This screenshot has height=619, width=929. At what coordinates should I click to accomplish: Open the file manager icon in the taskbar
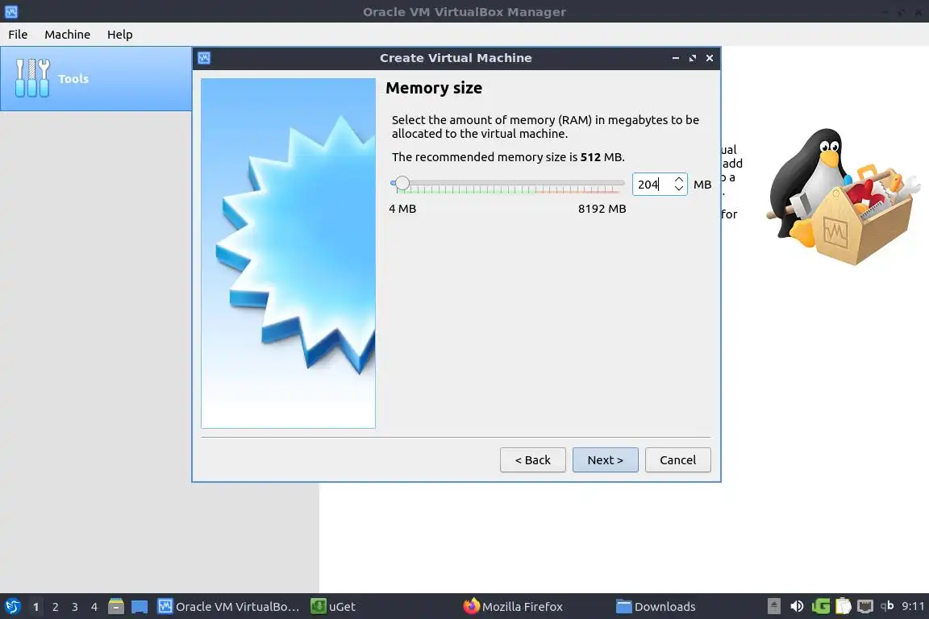click(116, 607)
